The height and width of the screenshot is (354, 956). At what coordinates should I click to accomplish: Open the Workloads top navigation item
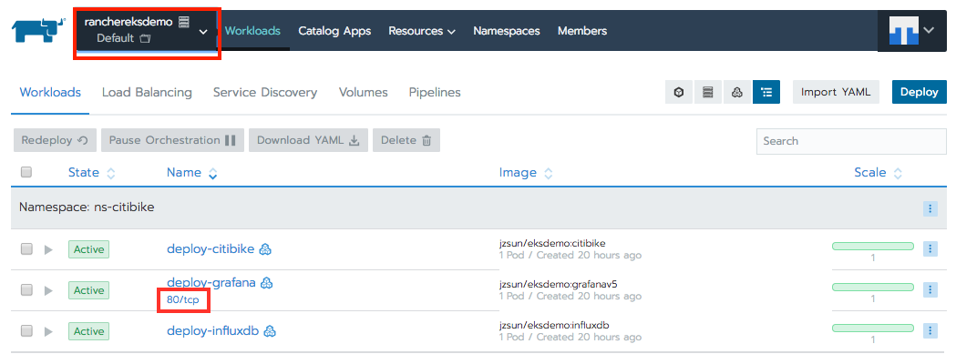[x=252, y=30]
